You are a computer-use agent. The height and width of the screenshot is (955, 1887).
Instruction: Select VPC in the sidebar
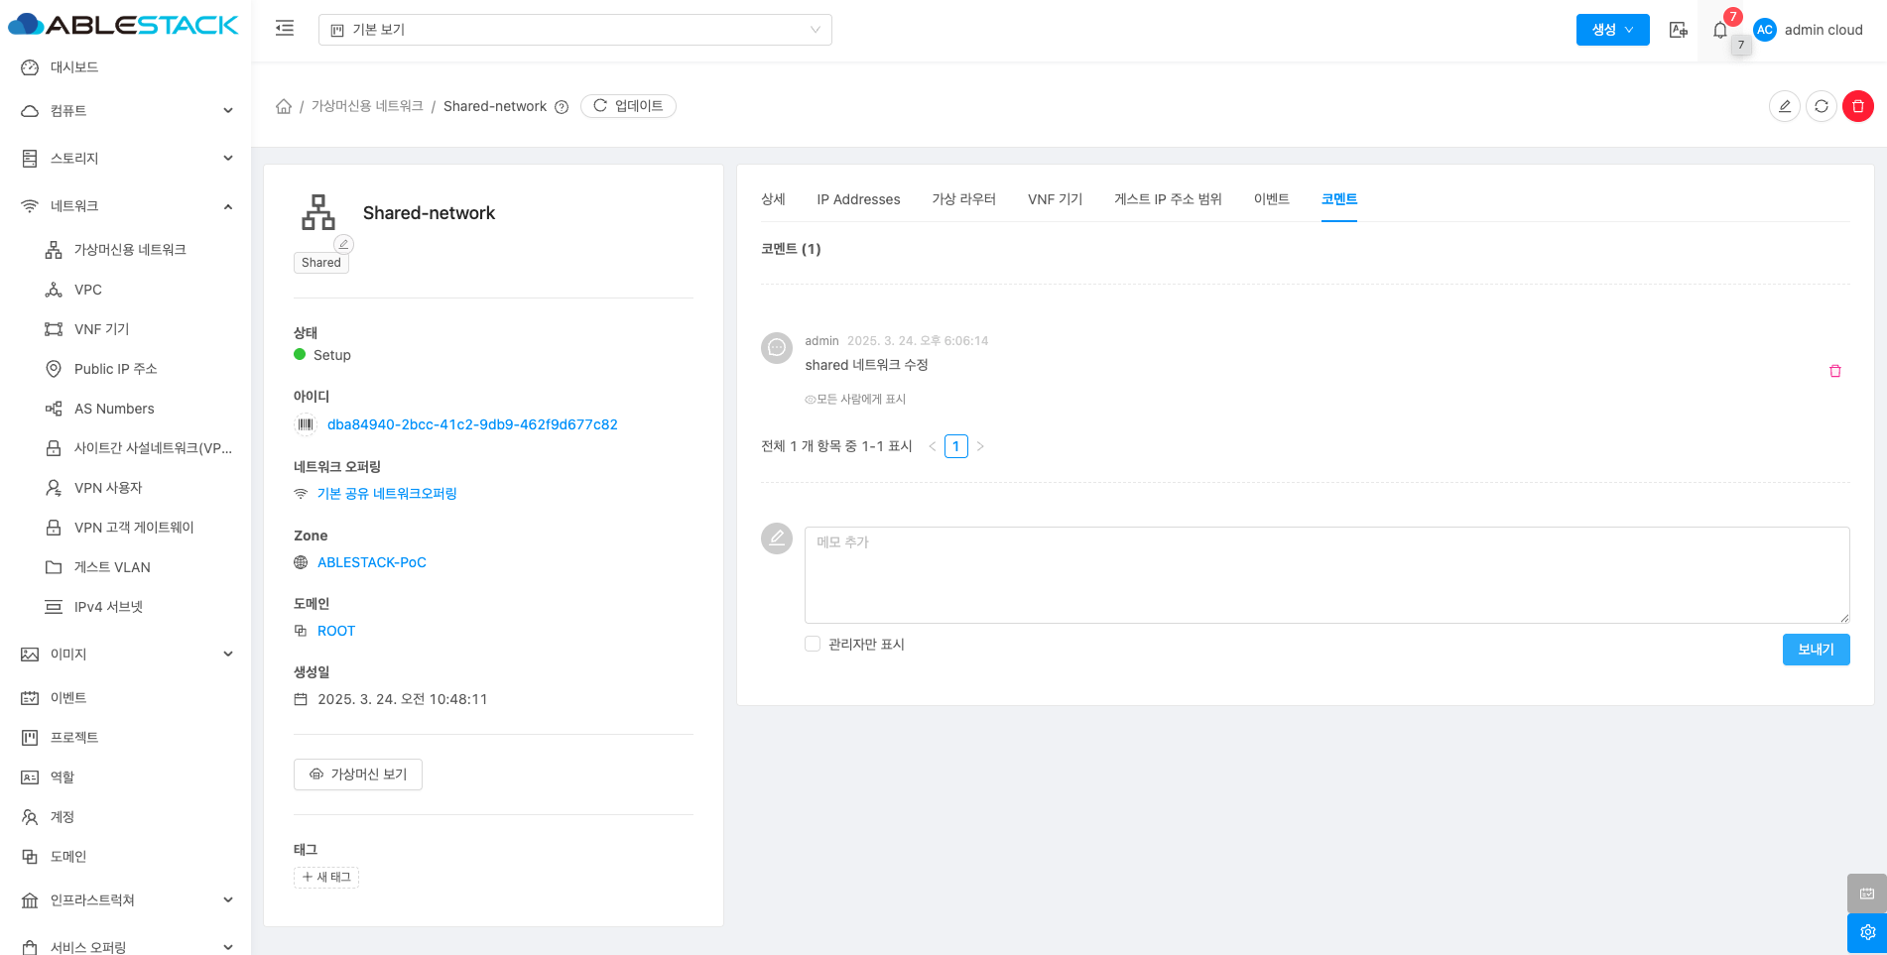pyautogui.click(x=88, y=290)
